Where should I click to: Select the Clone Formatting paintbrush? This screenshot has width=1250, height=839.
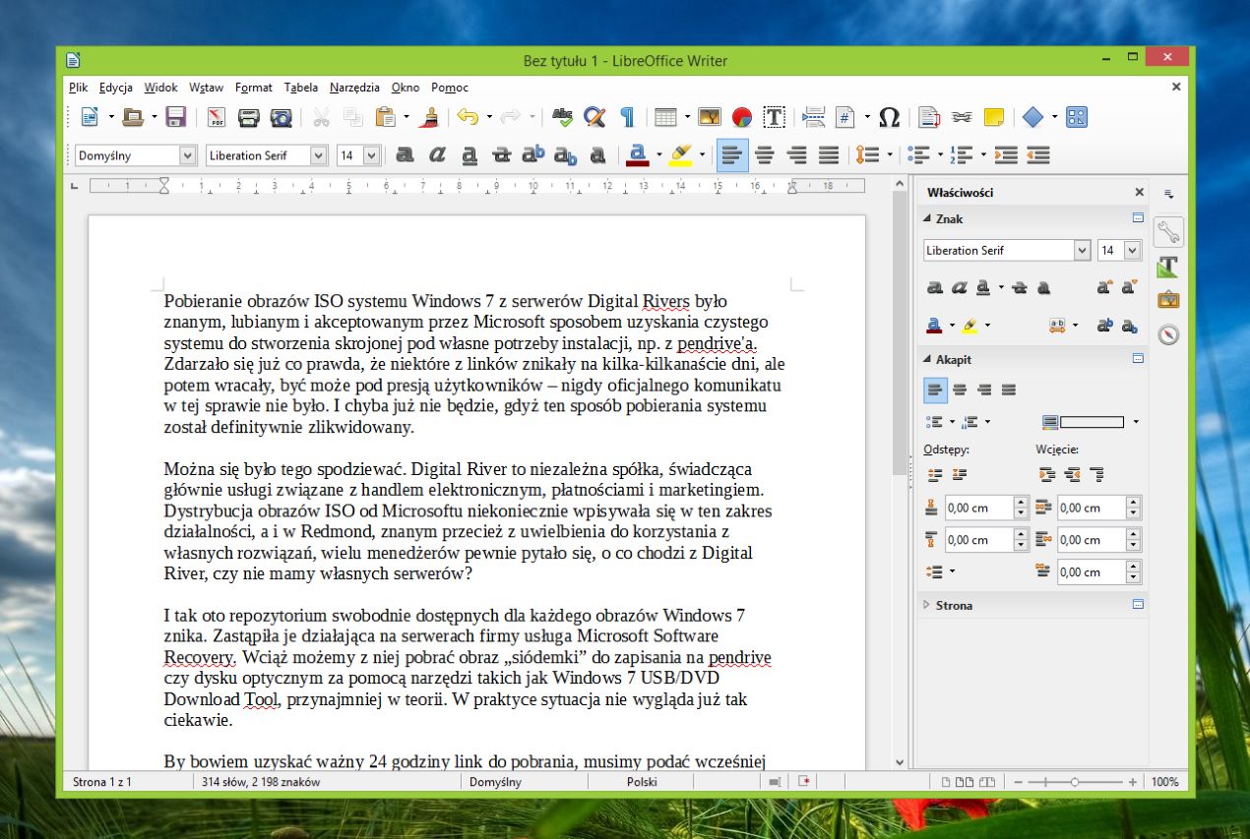pos(429,118)
